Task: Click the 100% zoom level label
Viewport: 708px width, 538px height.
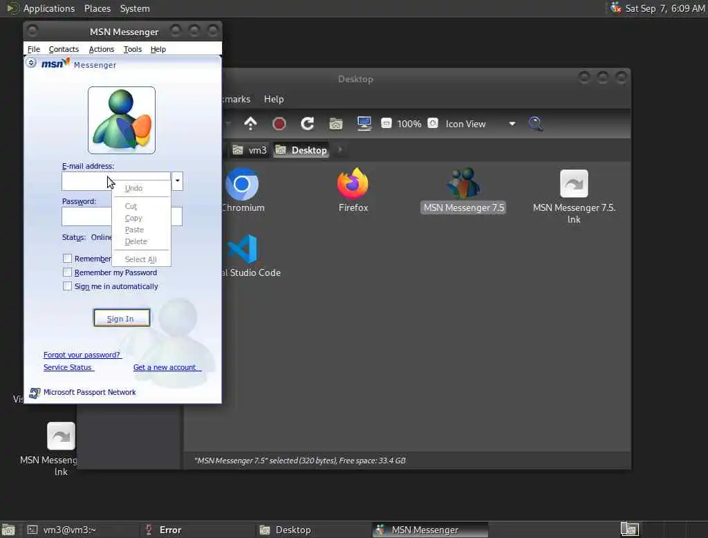Action: pos(409,124)
